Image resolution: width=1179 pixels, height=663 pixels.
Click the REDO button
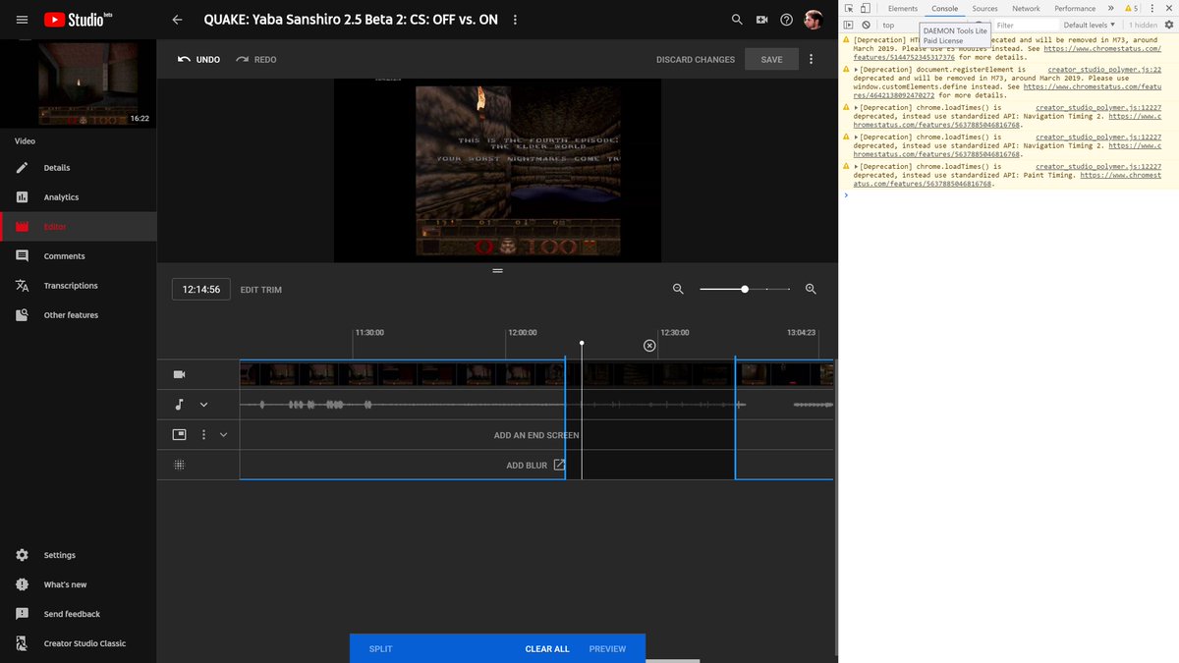click(256, 59)
